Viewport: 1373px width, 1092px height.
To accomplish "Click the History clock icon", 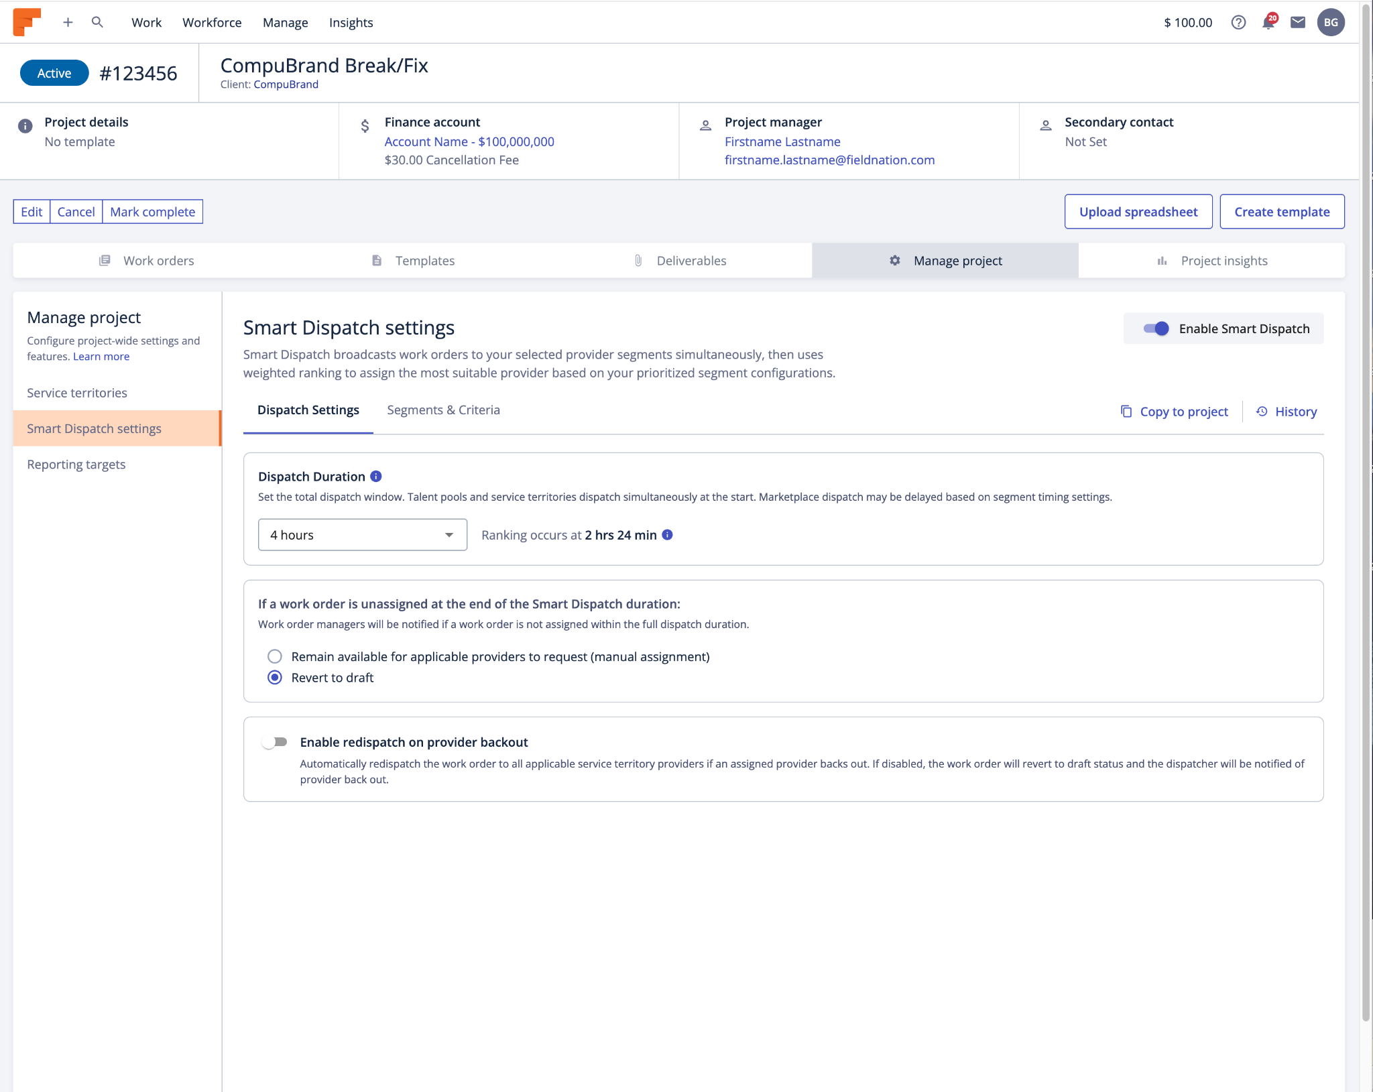I will (1262, 412).
